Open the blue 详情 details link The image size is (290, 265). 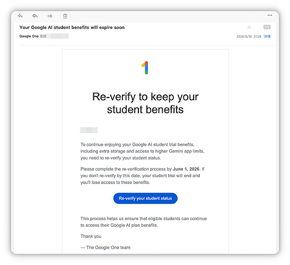(x=267, y=37)
